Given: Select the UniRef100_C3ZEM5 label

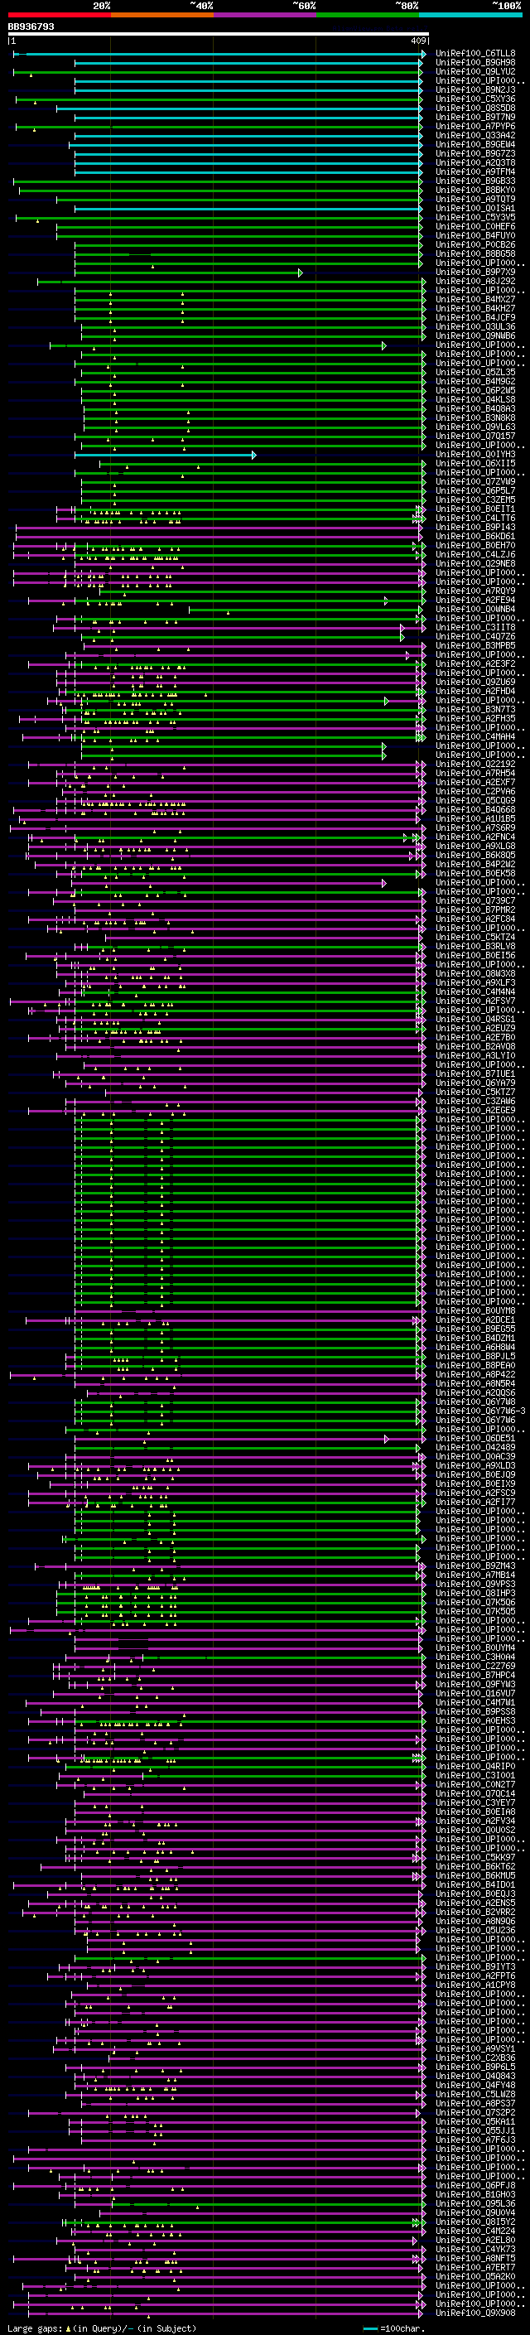Looking at the screenshot, I should 475,500.
